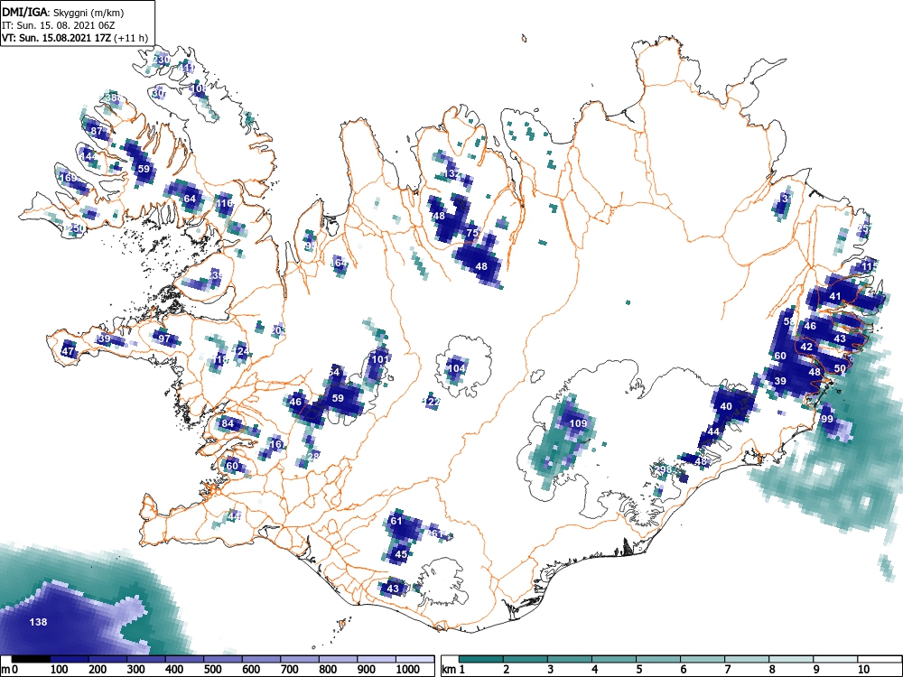Screen dimensions: 903x677
Task: Click the visibility value 169 on the map
Action: tap(68, 177)
